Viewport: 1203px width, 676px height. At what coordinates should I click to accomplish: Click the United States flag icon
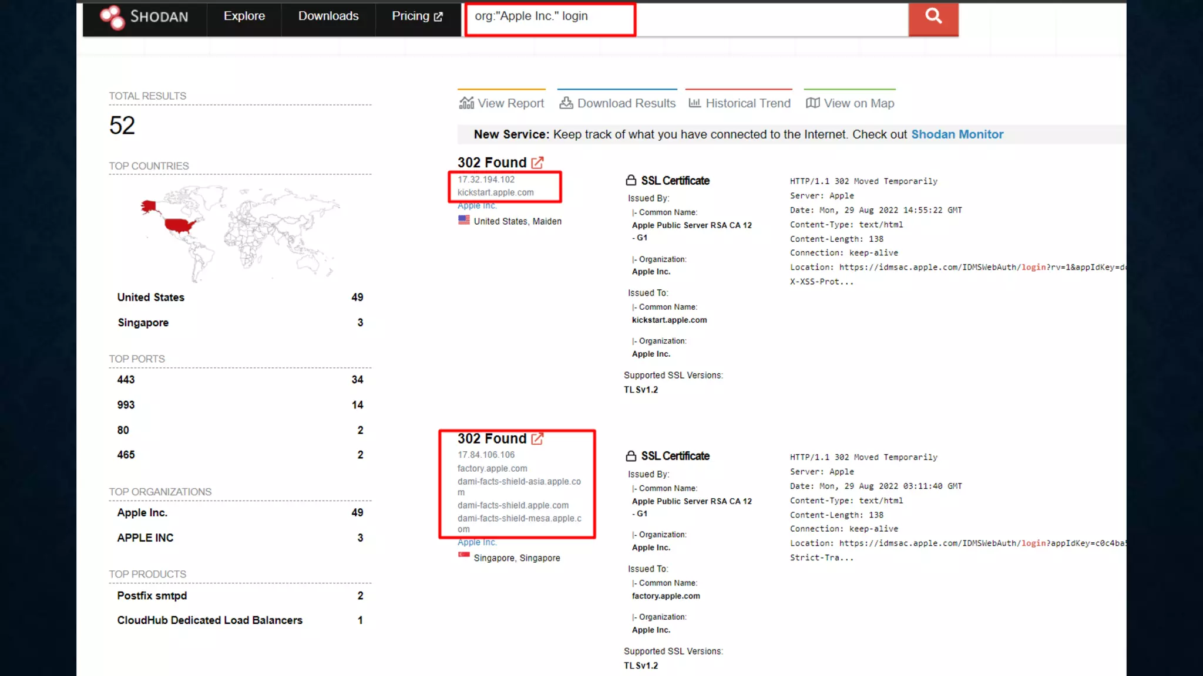tap(463, 220)
